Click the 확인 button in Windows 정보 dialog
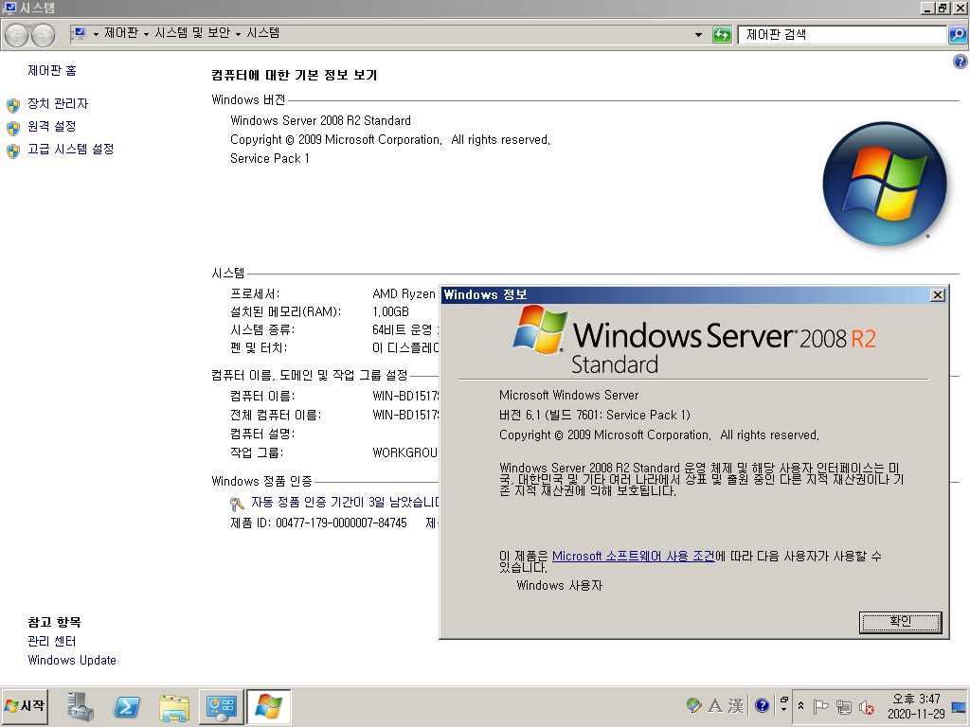The height and width of the screenshot is (727, 970). [x=900, y=622]
